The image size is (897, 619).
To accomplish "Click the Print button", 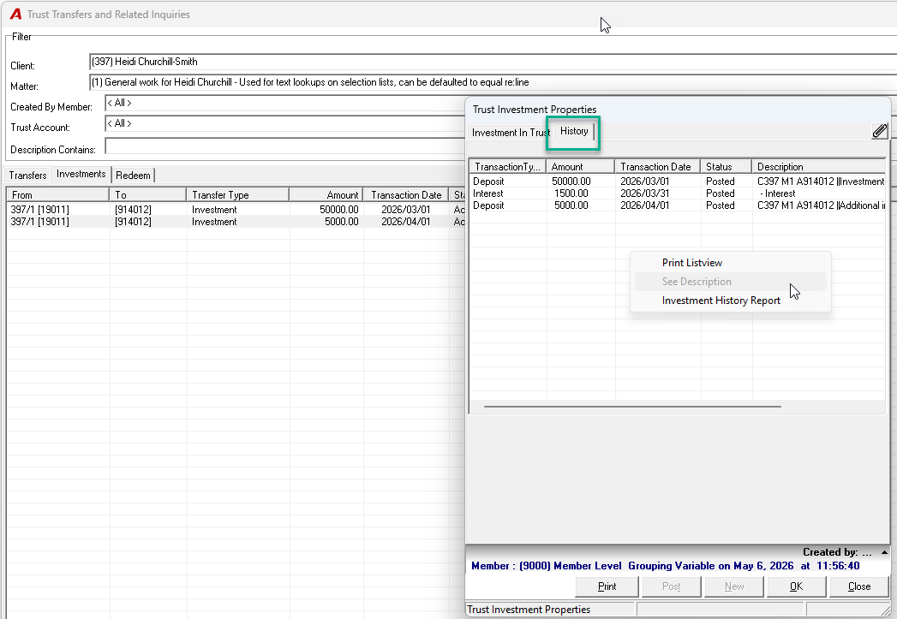I will [607, 586].
